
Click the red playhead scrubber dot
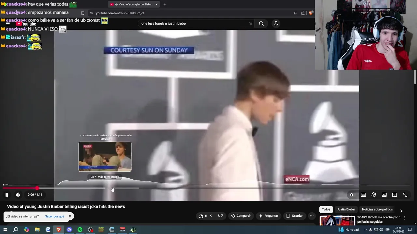(x=37, y=188)
